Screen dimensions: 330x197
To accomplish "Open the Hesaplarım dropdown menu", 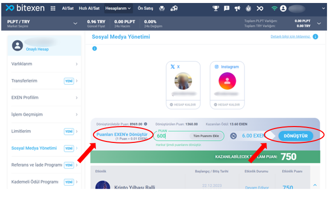I will (118, 8).
